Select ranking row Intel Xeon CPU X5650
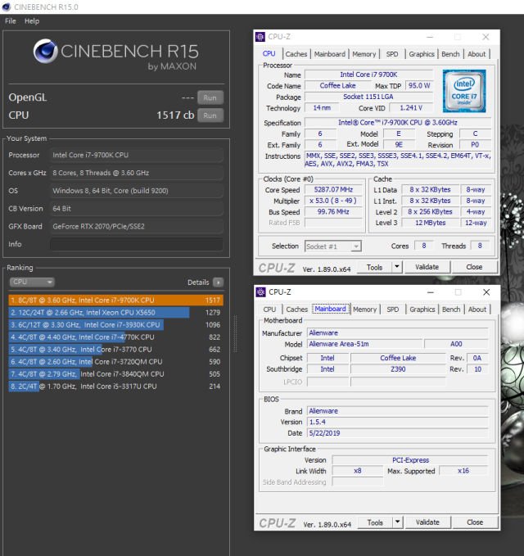524x556 pixels. pyautogui.click(x=116, y=313)
